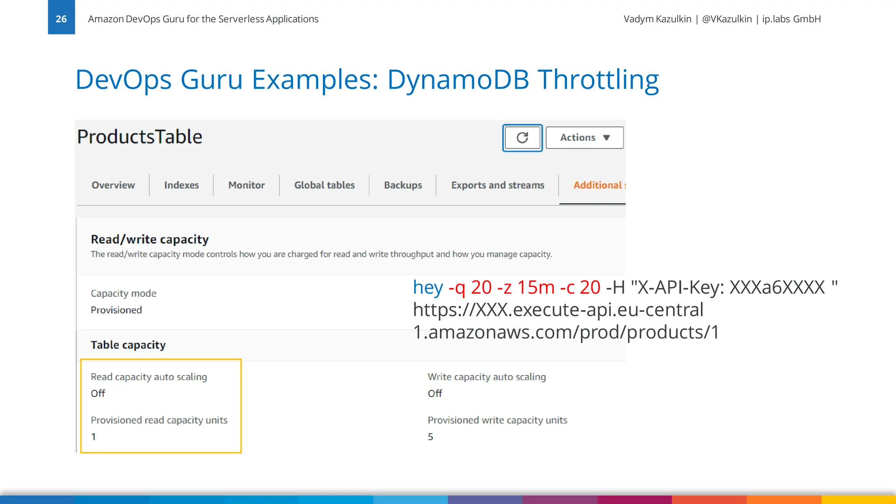This screenshot has height=504, width=896.
Task: Click provisioned write capacity units value 5
Action: coord(430,437)
